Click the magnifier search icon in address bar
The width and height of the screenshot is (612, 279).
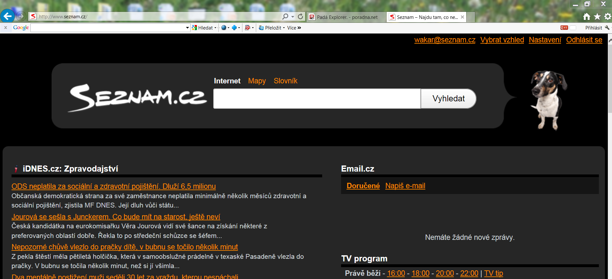pos(285,16)
